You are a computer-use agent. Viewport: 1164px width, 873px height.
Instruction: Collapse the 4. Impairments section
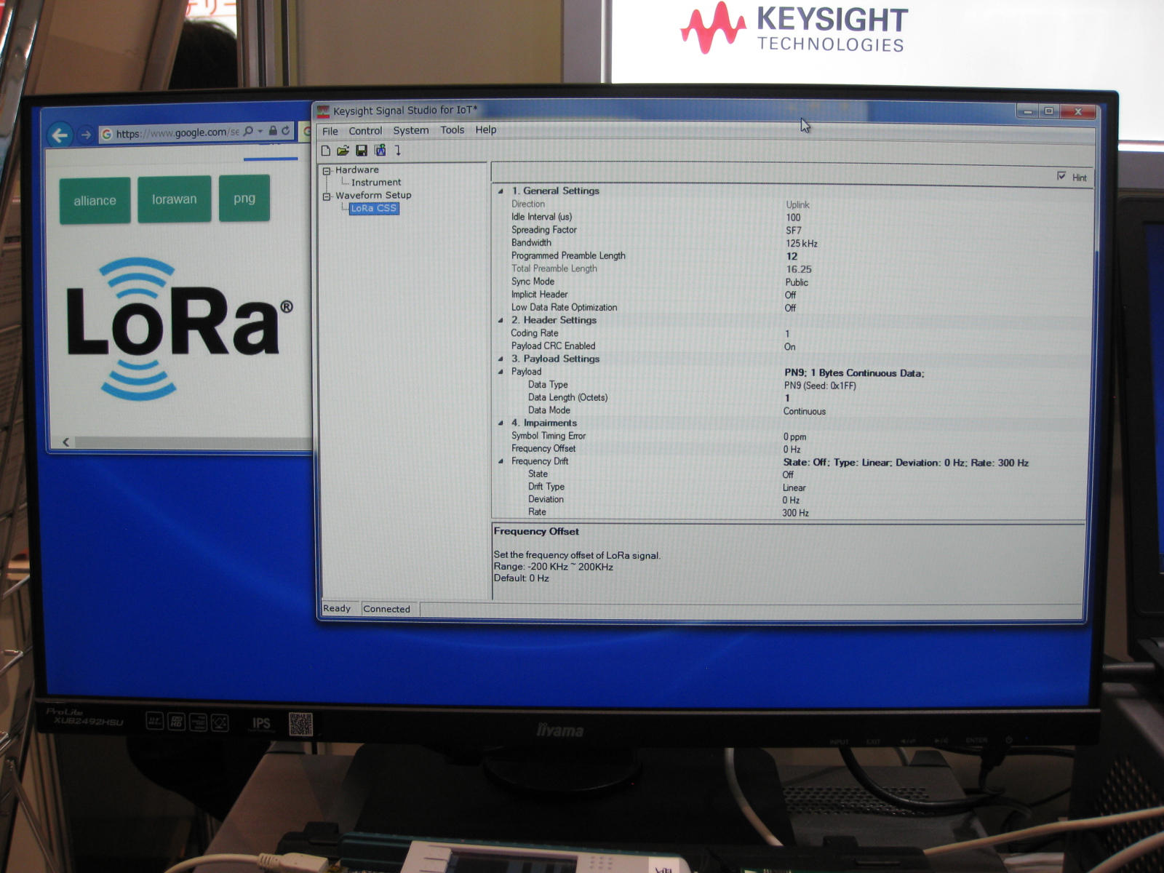tap(501, 423)
